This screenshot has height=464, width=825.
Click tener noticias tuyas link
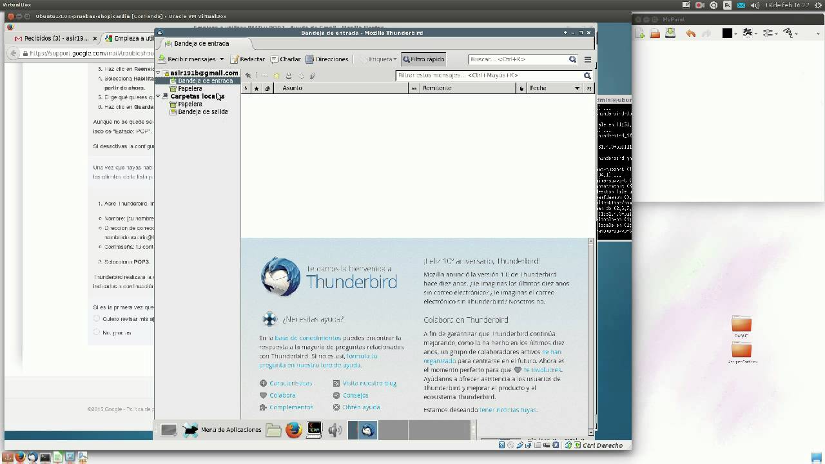[x=508, y=410]
